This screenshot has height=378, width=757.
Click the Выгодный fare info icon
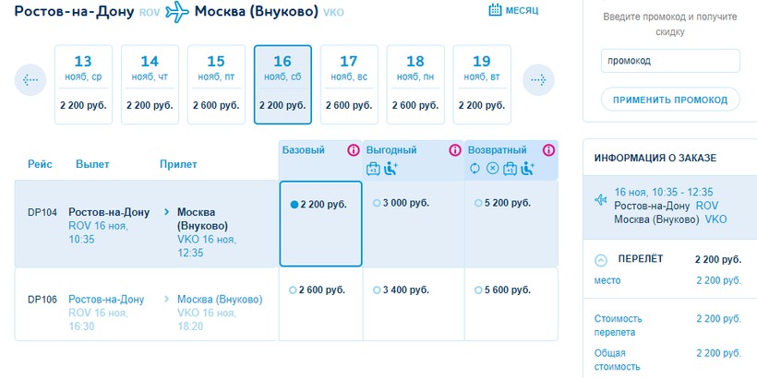[x=454, y=150]
